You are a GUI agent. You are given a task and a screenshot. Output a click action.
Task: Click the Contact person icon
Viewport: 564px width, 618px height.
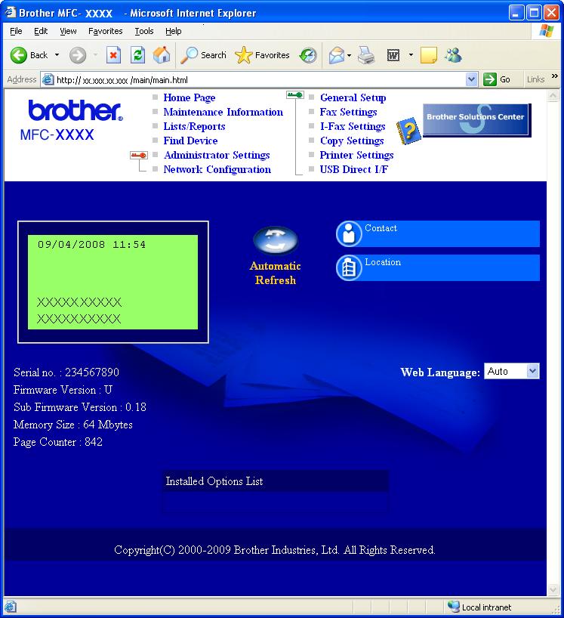pyautogui.click(x=349, y=233)
